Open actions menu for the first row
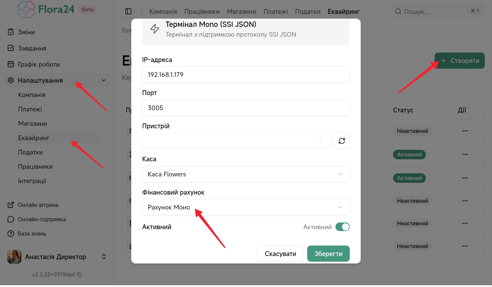 [x=465, y=131]
